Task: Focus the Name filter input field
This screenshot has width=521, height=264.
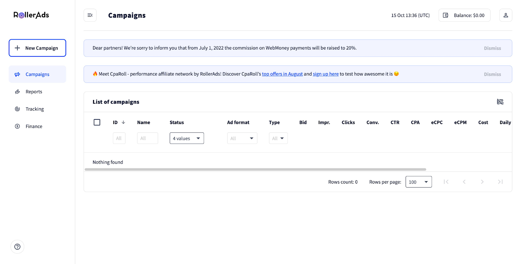Action: coord(148,138)
